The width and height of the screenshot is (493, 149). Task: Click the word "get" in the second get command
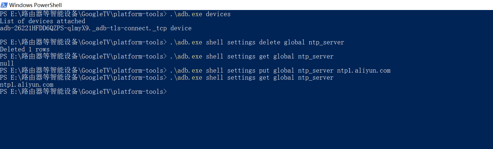point(264,78)
